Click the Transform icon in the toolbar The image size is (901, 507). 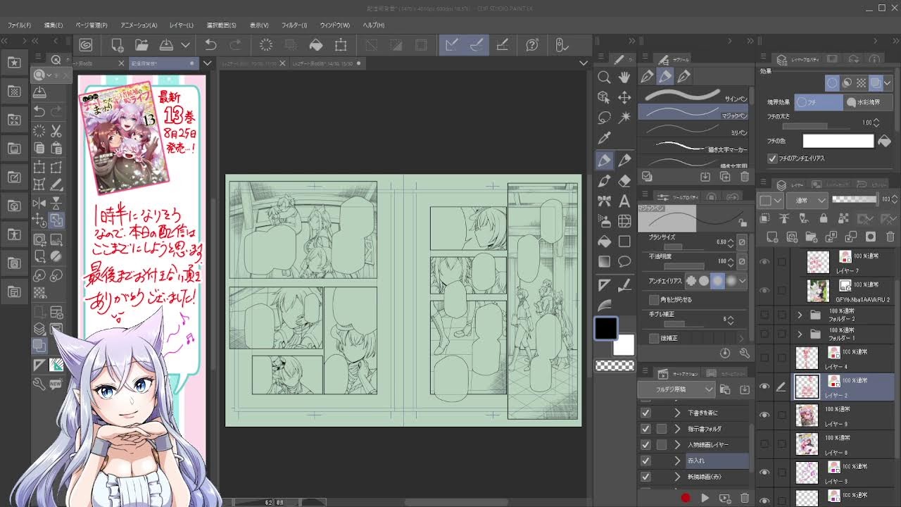pyautogui.click(x=341, y=45)
